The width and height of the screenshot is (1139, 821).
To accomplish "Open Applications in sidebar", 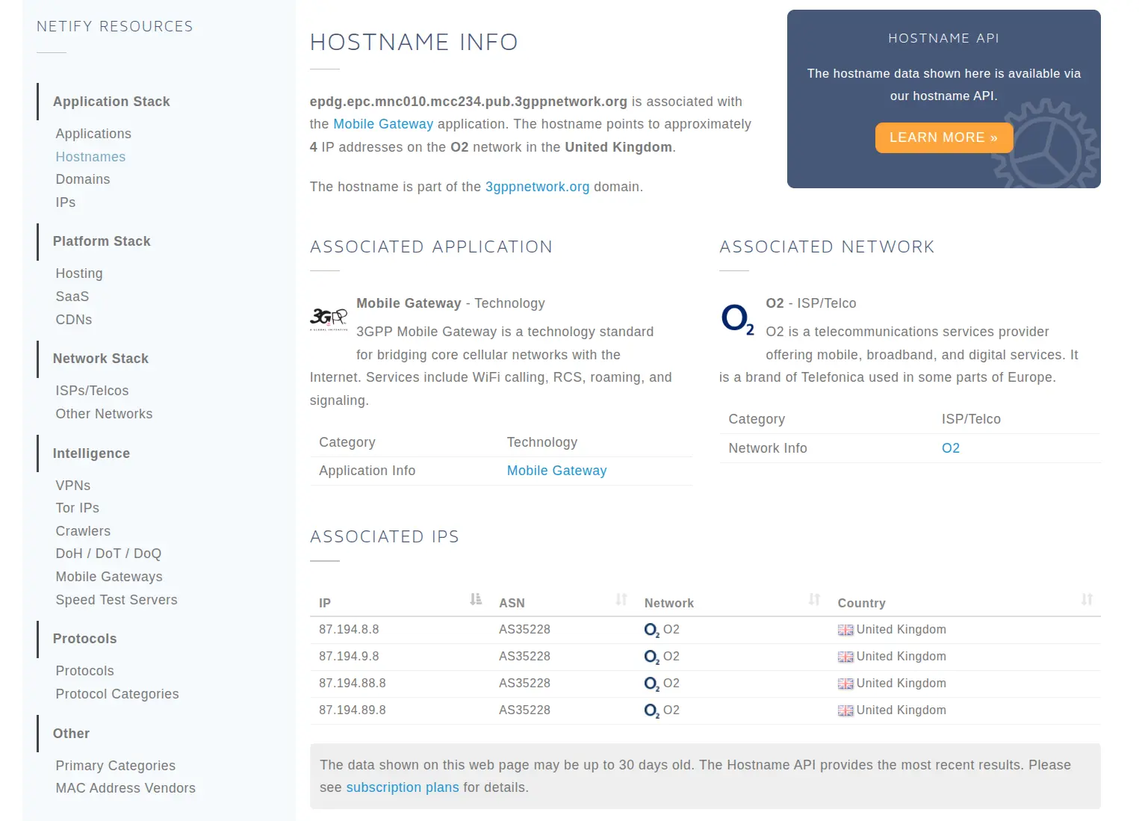I will [x=93, y=134].
